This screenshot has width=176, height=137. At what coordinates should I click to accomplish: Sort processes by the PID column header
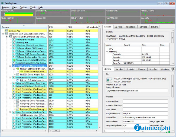[x=51, y=27]
